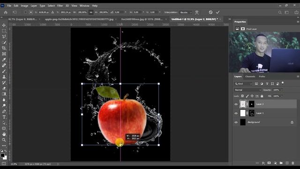Open the workspace switcher icon dropdown
The image size is (300, 169).
(287, 13)
